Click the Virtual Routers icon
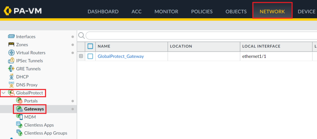The height and width of the screenshot is (139, 317). (11, 53)
